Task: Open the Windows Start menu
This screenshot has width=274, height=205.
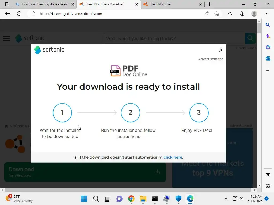Action: [84, 199]
